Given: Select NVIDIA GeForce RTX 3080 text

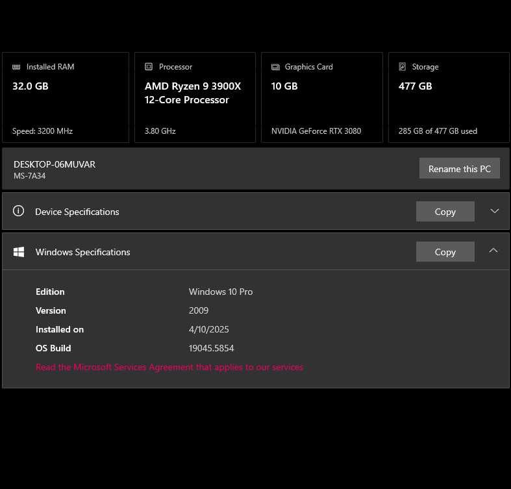Looking at the screenshot, I should pos(316,131).
